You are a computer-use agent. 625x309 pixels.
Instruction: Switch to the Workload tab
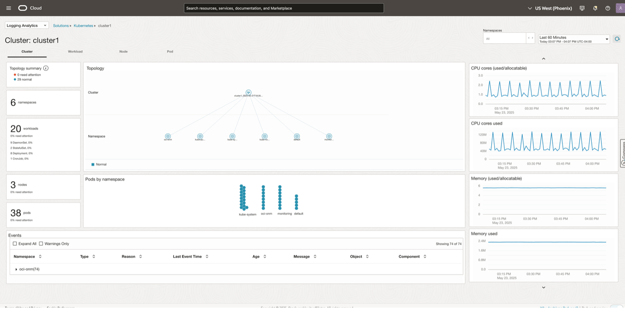tap(75, 51)
